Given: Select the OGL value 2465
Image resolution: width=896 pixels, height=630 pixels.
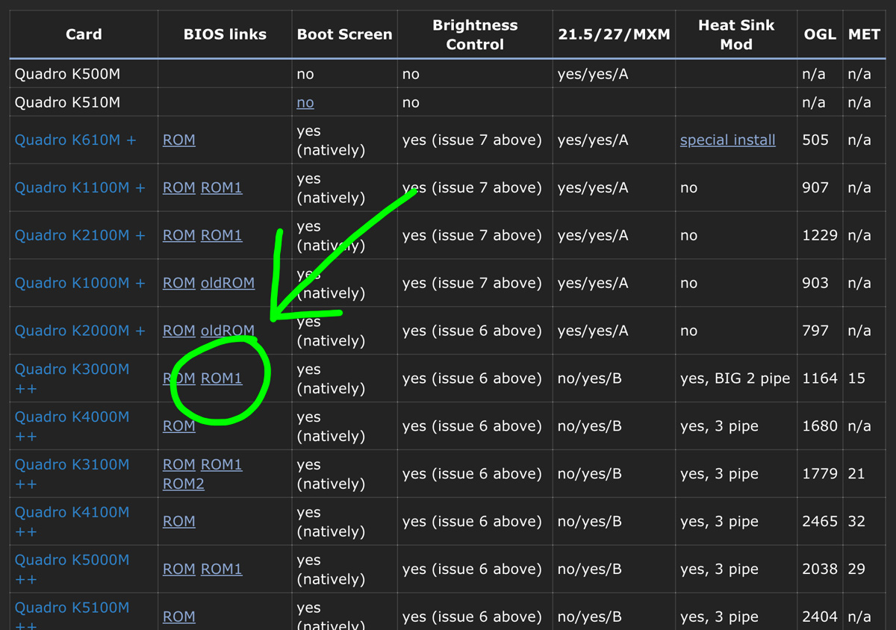Looking at the screenshot, I should 820,522.
